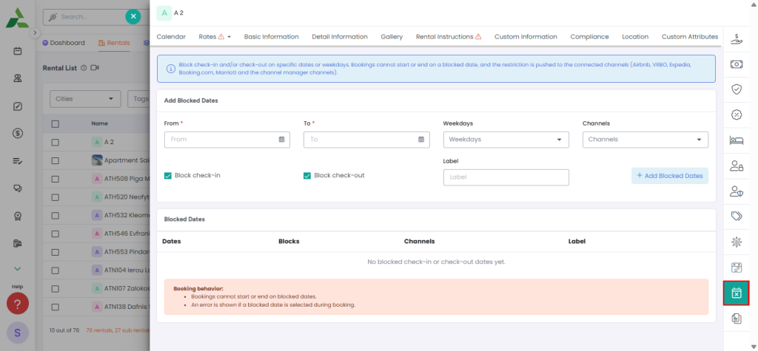
Task: Open the Channels dropdown
Action: click(645, 140)
